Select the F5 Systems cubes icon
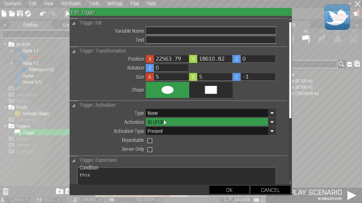This screenshot has width=362, height=203. coord(337,39)
